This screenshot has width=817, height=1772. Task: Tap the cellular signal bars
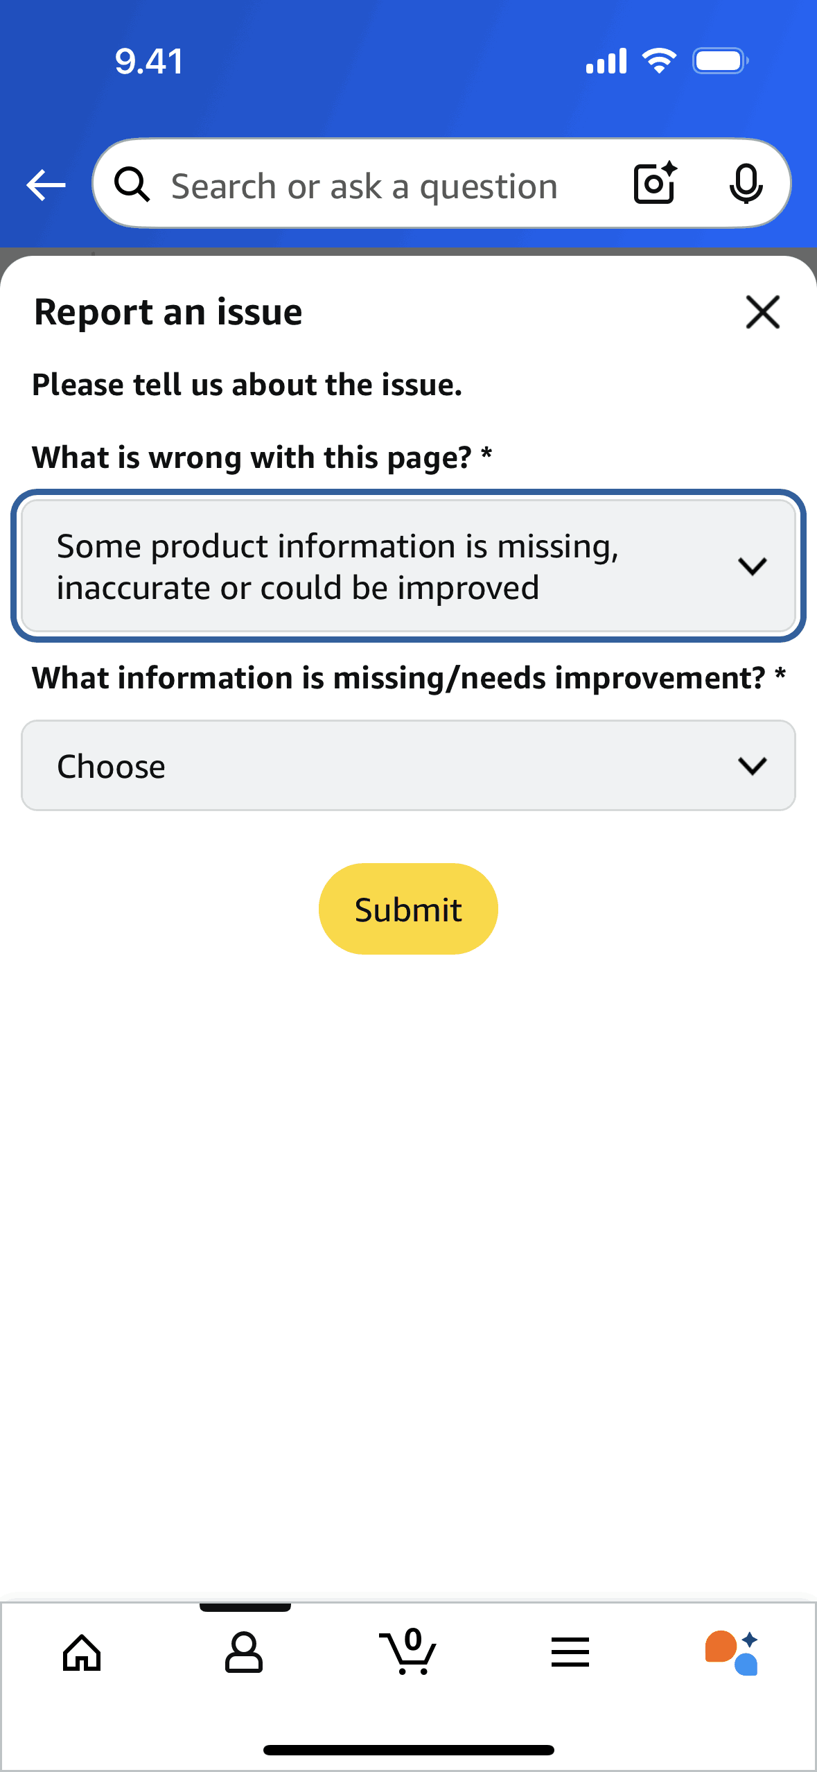[606, 61]
